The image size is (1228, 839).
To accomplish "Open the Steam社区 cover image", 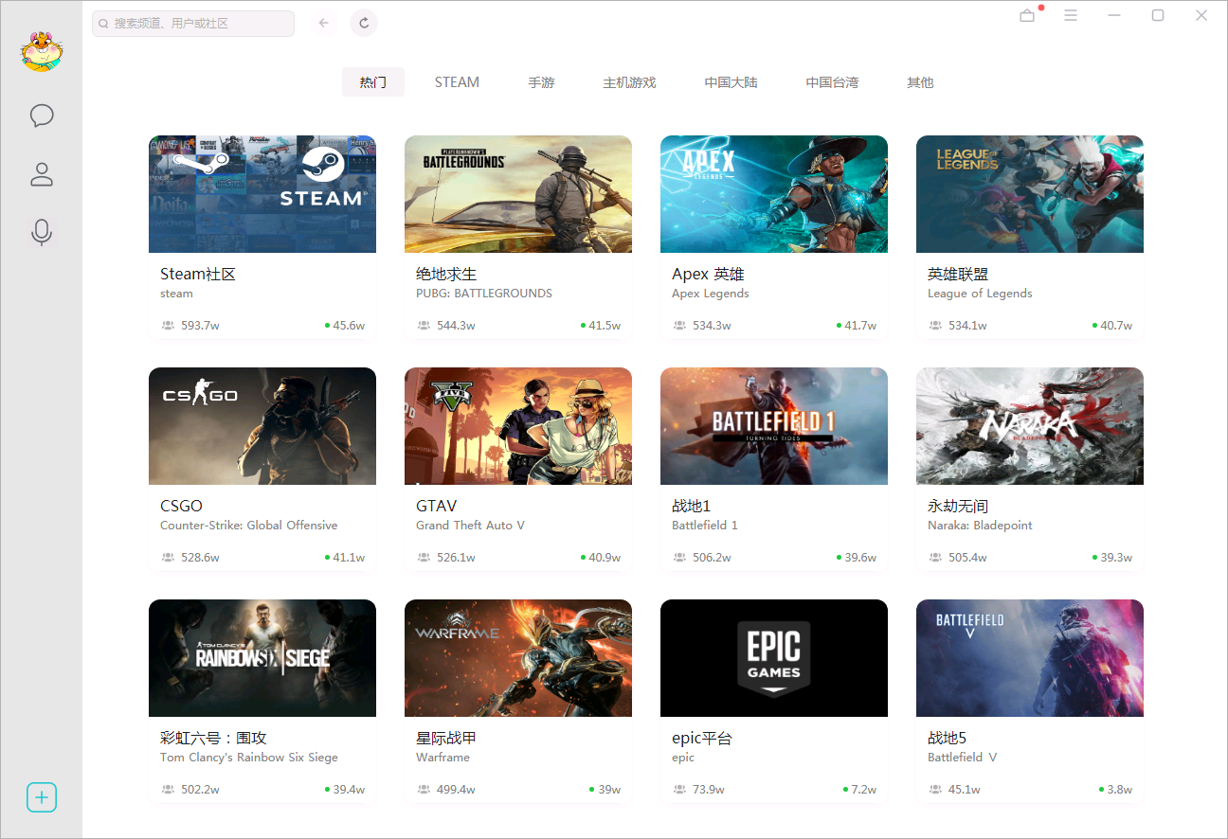I will point(262,194).
